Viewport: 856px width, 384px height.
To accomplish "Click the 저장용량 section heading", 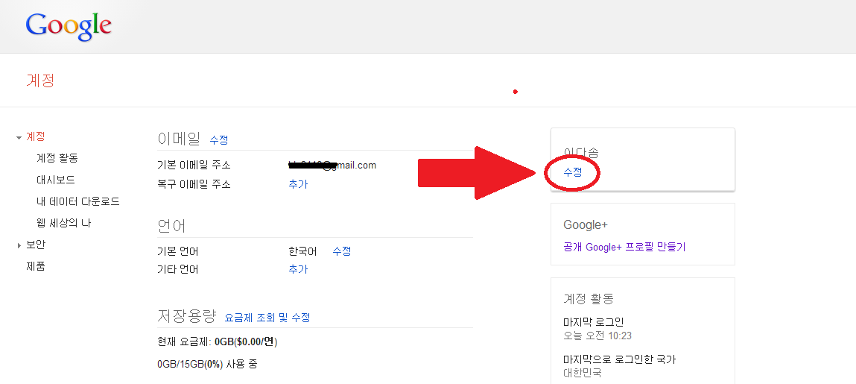I will pyautogui.click(x=187, y=316).
